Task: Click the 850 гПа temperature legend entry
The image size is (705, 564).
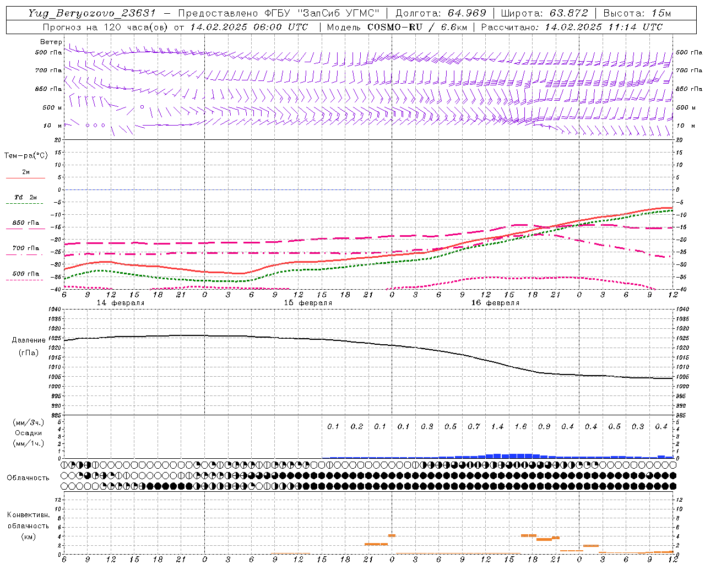Action: pyautogui.click(x=26, y=223)
